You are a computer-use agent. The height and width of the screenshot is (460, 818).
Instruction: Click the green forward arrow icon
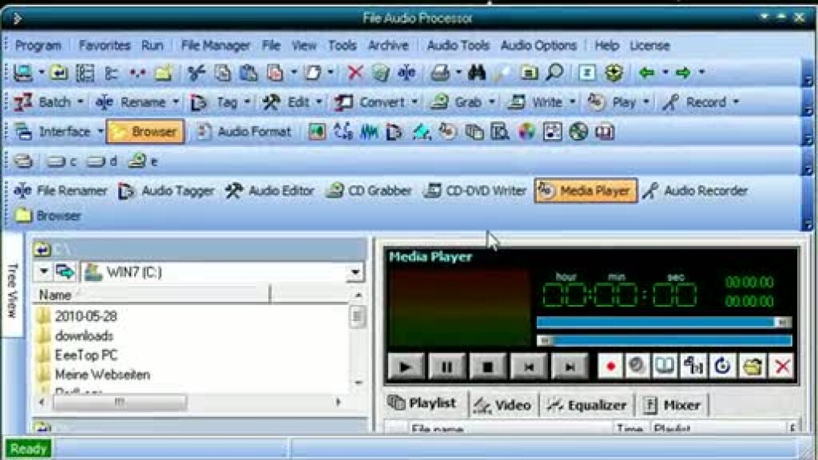pos(683,73)
